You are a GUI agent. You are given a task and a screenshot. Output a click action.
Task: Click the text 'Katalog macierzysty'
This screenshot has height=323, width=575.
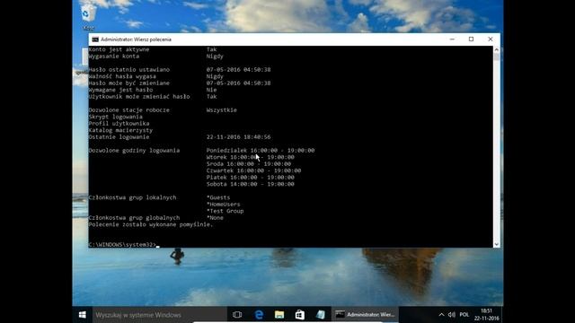coord(120,130)
